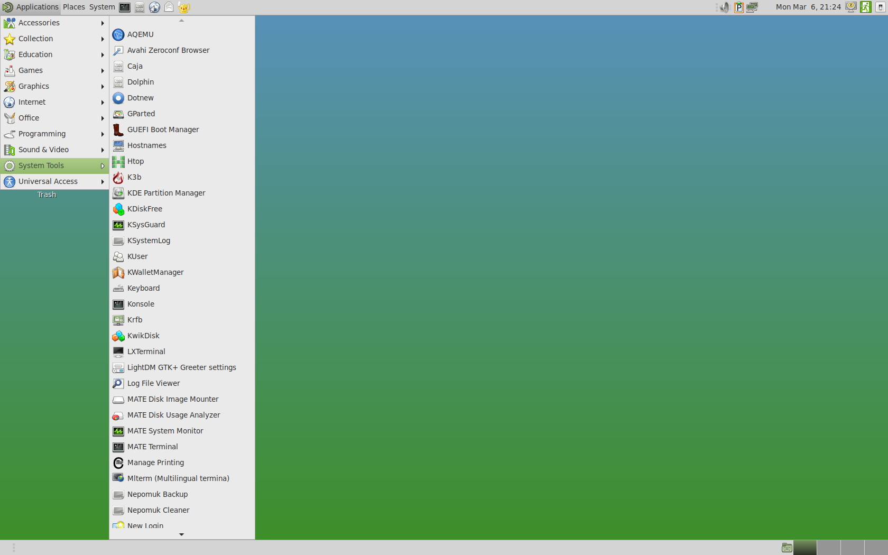
Task: Open the Places menu
Action: (x=74, y=7)
